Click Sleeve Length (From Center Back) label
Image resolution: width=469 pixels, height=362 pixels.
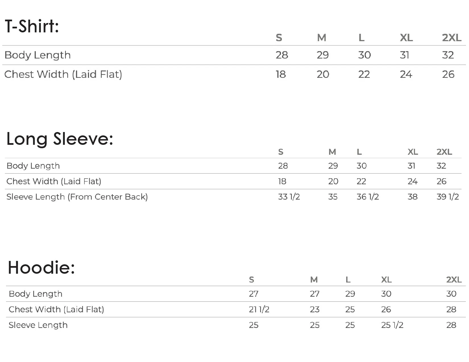pos(77,197)
